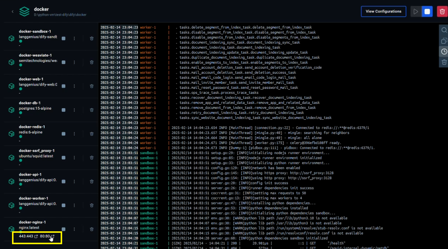Open more options for docker-weaviate-1

click(x=74, y=62)
